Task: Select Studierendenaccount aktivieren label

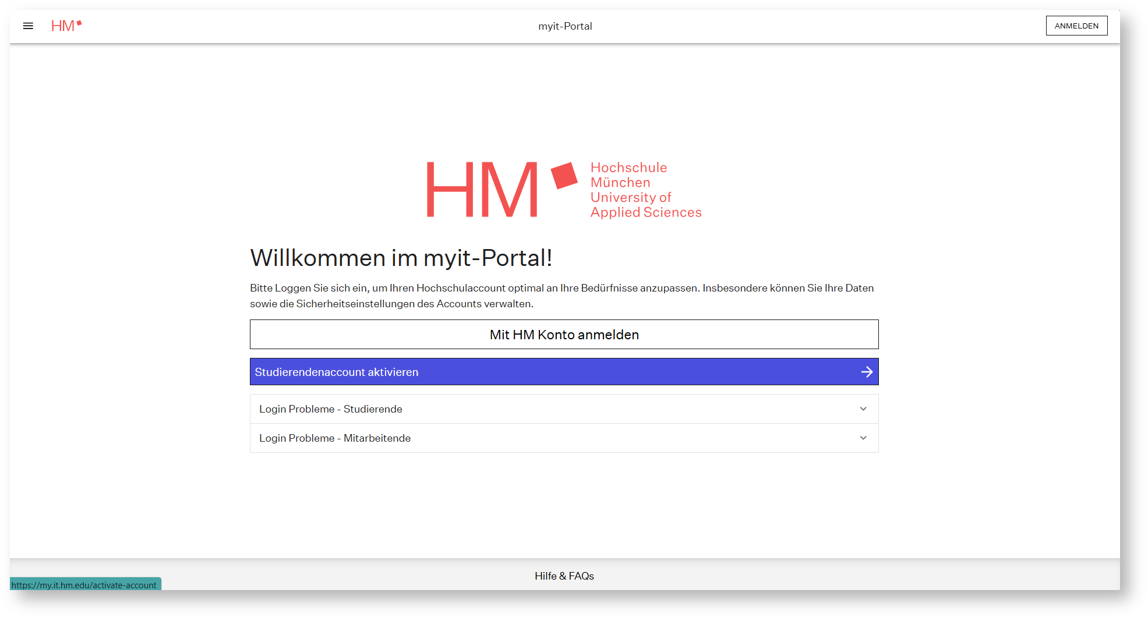Action: 336,372
